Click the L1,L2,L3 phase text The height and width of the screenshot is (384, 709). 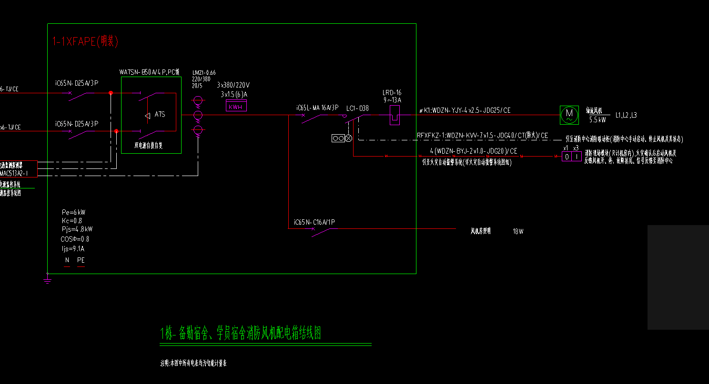(x=626, y=115)
